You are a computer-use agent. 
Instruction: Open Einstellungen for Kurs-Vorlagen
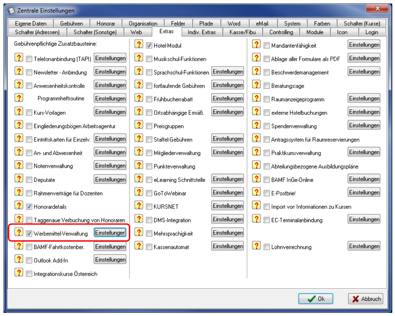(110, 111)
